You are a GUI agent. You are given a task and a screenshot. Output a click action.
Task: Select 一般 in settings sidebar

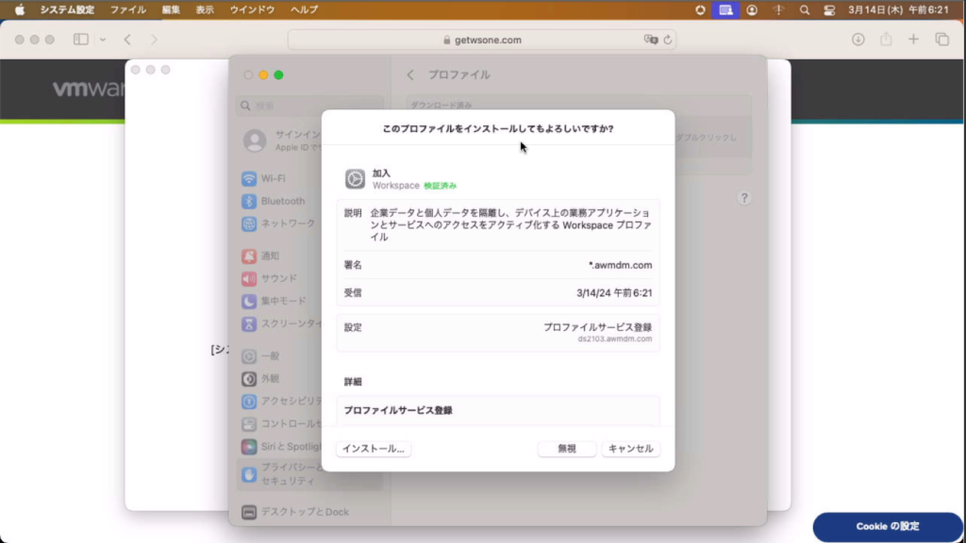tap(309, 355)
